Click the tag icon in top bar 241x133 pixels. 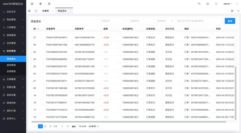click(199, 4)
